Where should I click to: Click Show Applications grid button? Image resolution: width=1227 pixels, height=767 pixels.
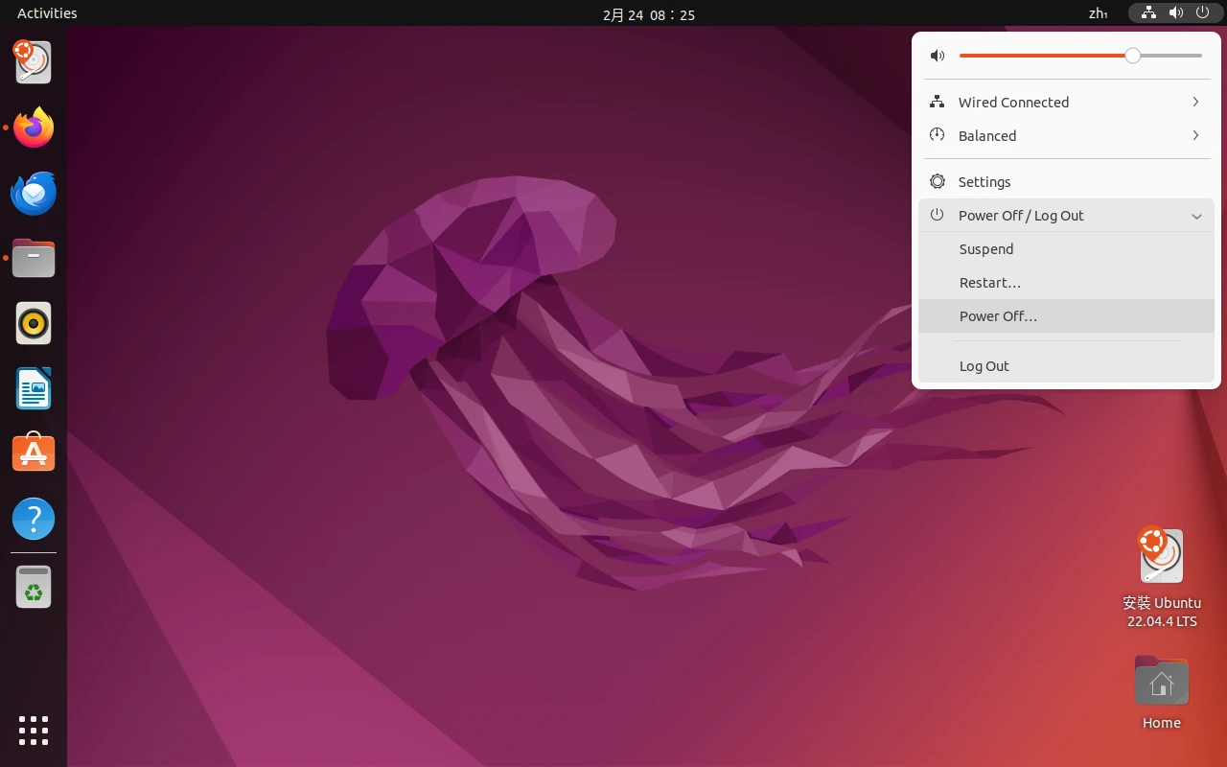click(x=34, y=730)
